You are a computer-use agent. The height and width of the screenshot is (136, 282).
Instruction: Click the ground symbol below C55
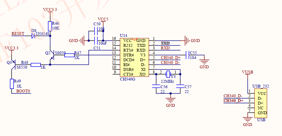tap(204, 62)
